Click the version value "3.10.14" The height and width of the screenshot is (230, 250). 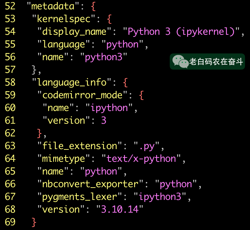point(120,209)
